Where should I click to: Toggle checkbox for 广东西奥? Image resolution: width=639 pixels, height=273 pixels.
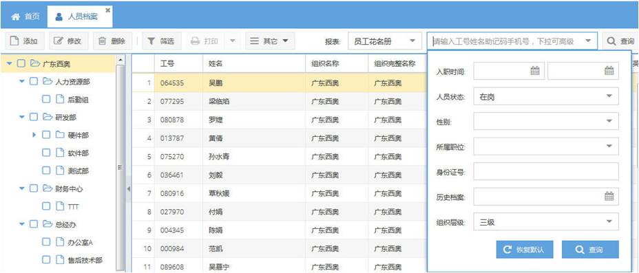pos(21,63)
